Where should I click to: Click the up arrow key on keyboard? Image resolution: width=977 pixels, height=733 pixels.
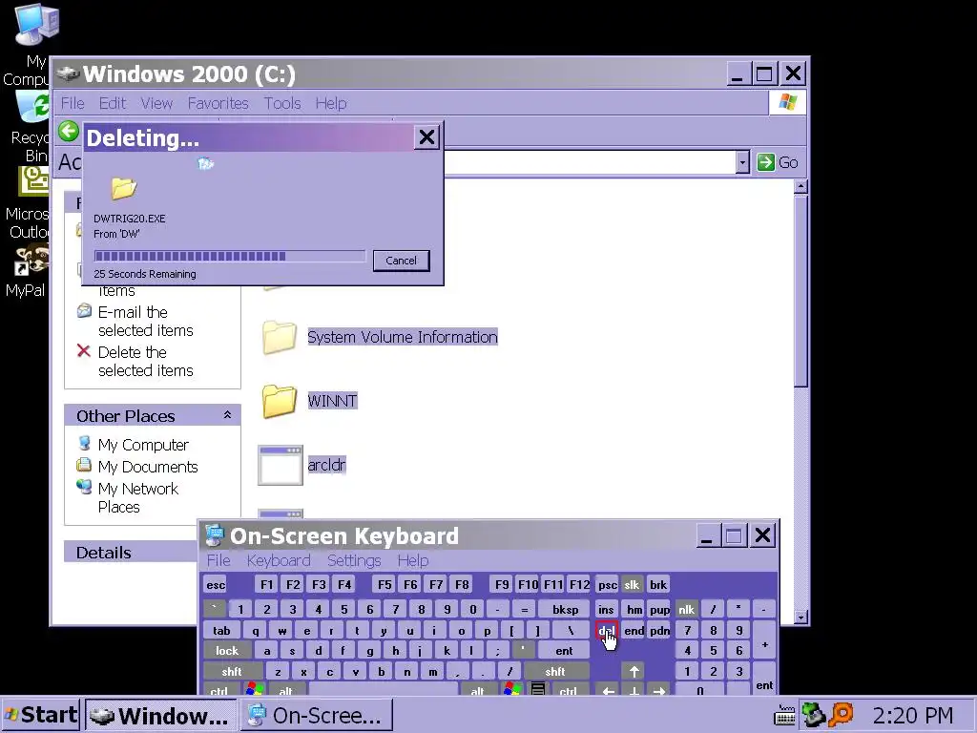click(634, 672)
